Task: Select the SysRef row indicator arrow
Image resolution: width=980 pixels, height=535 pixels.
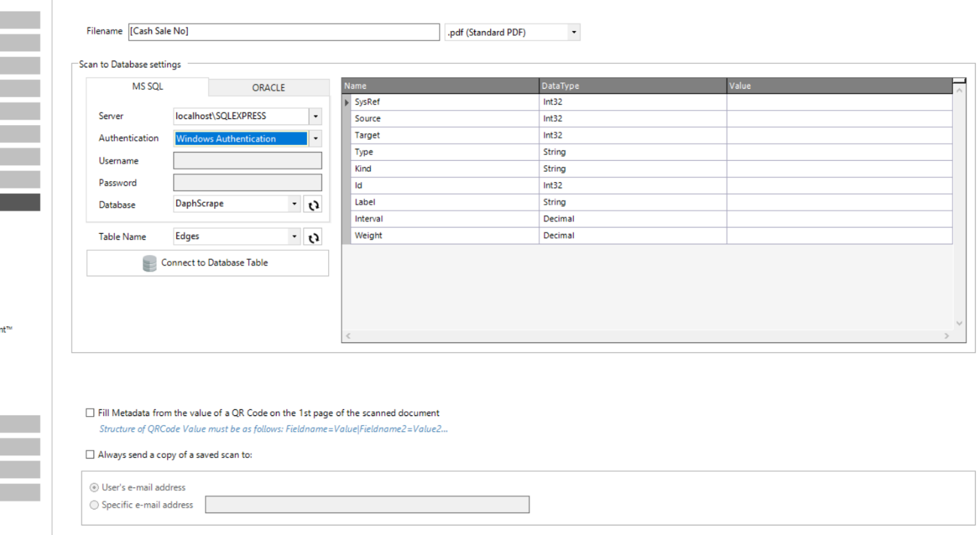Action: (x=347, y=102)
